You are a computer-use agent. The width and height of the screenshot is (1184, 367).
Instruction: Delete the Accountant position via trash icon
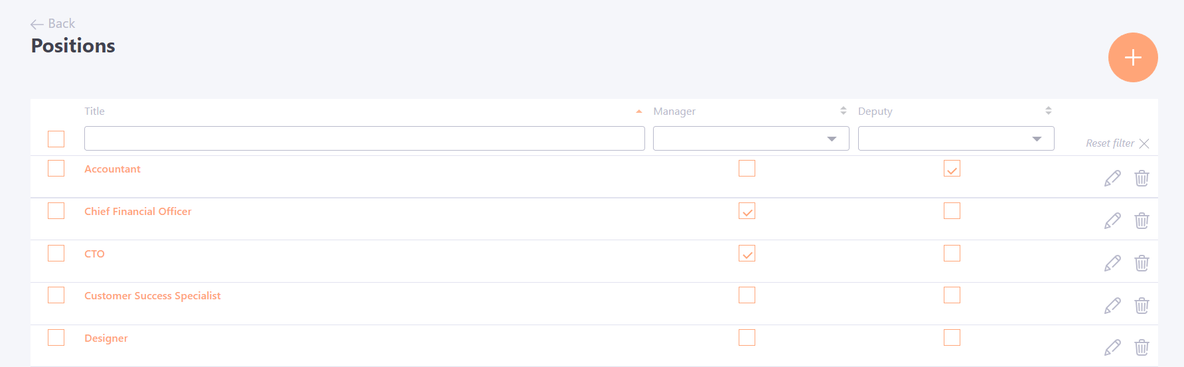click(1142, 179)
